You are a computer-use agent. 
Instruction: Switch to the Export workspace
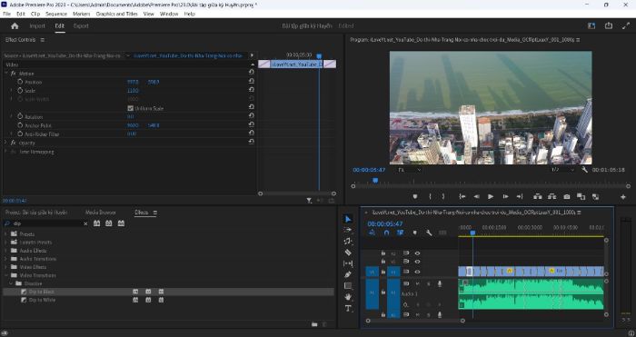pos(81,26)
